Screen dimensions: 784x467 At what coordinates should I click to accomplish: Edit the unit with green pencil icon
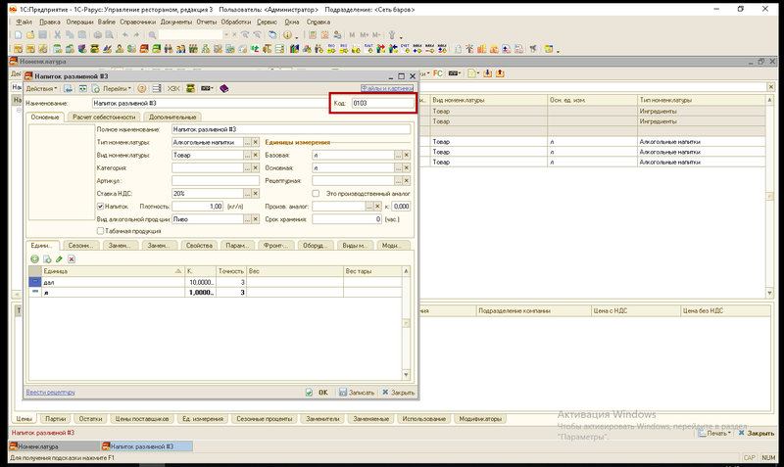[x=59, y=258]
